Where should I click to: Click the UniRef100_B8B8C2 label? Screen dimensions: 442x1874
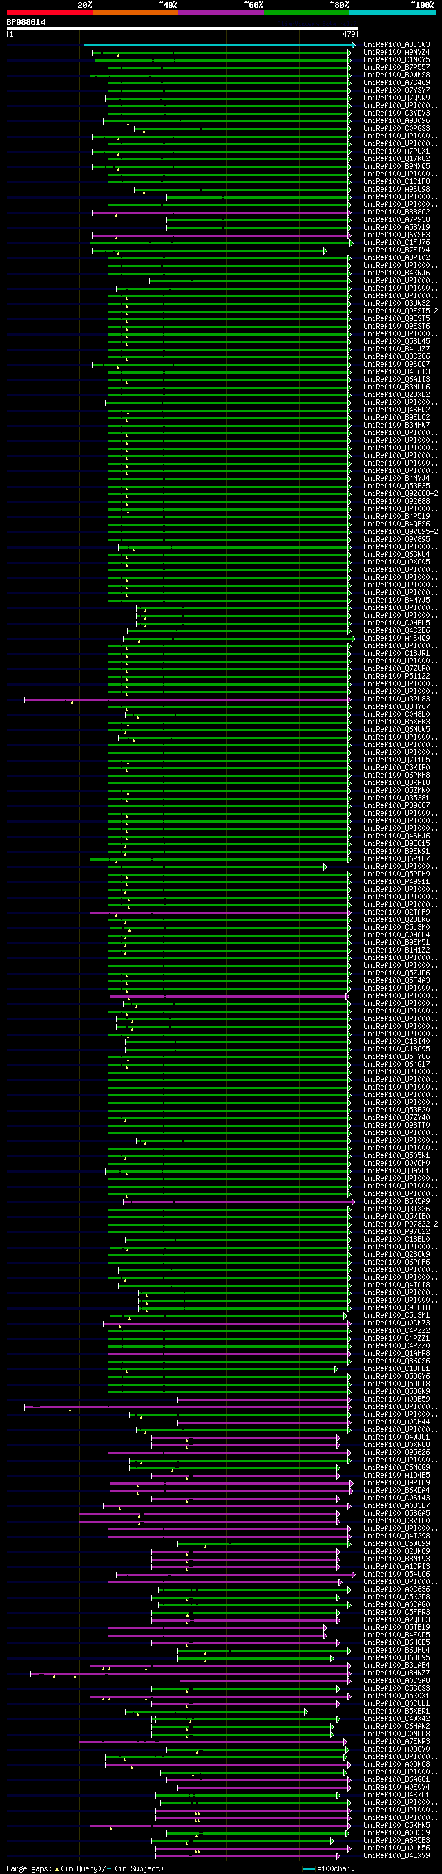[396, 212]
